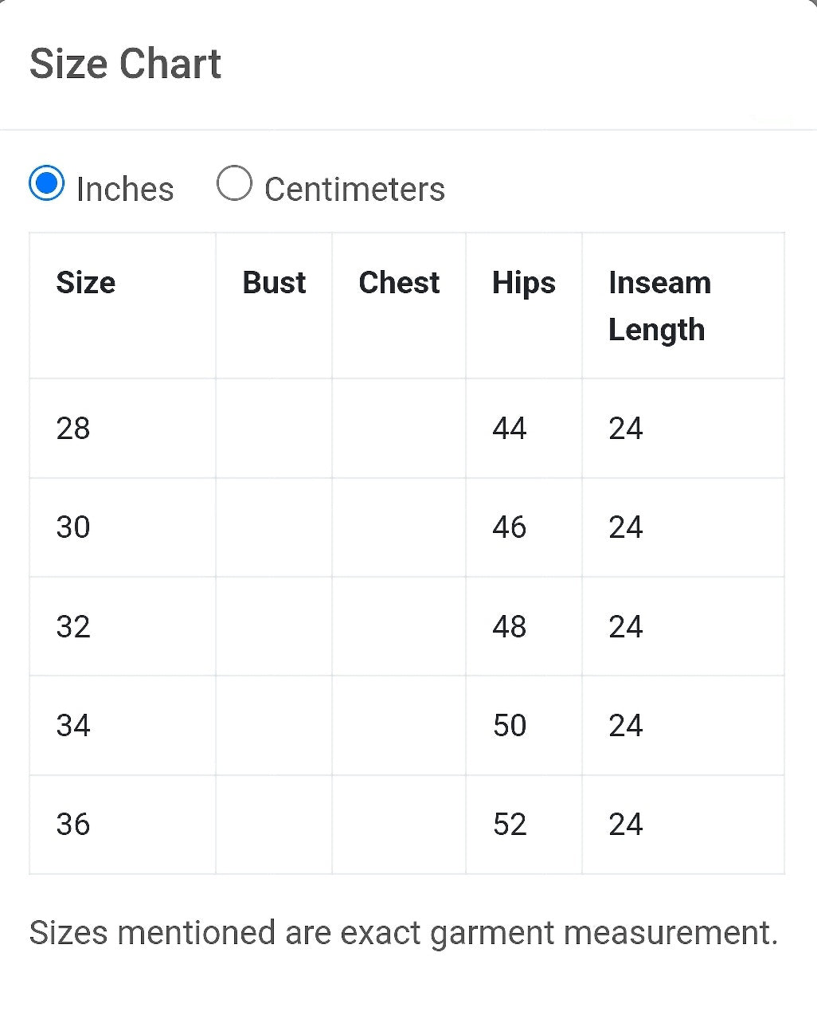Click the inseam value for size 30
The height and width of the screenshot is (1015, 817).
626,527
